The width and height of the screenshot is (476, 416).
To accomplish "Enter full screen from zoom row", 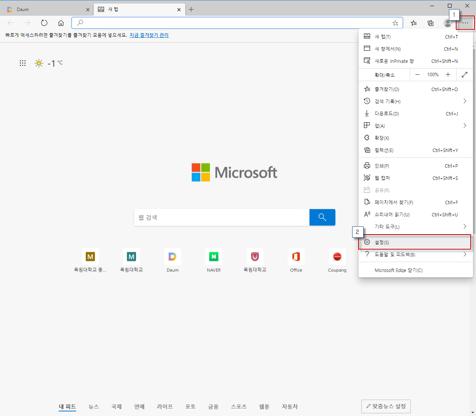I will coord(464,75).
